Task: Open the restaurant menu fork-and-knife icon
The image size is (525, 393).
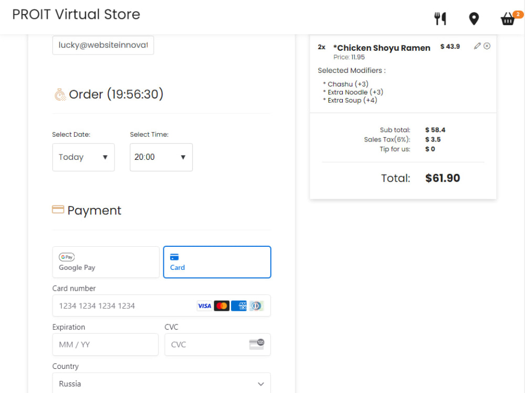Action: pyautogui.click(x=440, y=18)
